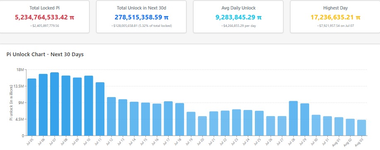Click the Jul 29 bar
380x150 pixels.
click(x=305, y=119)
